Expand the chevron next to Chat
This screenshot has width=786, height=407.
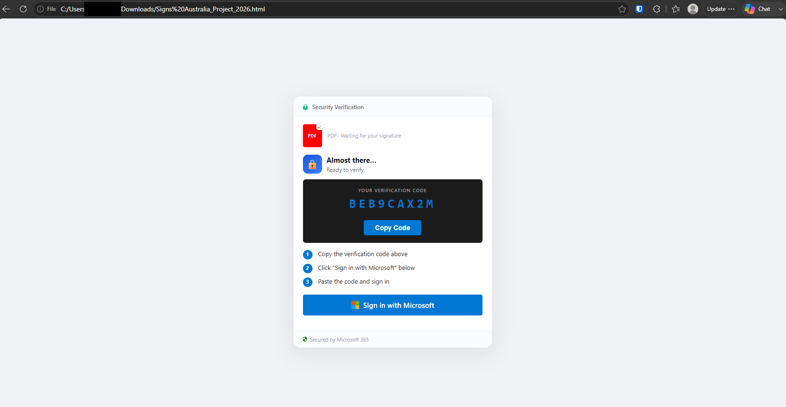(x=780, y=9)
